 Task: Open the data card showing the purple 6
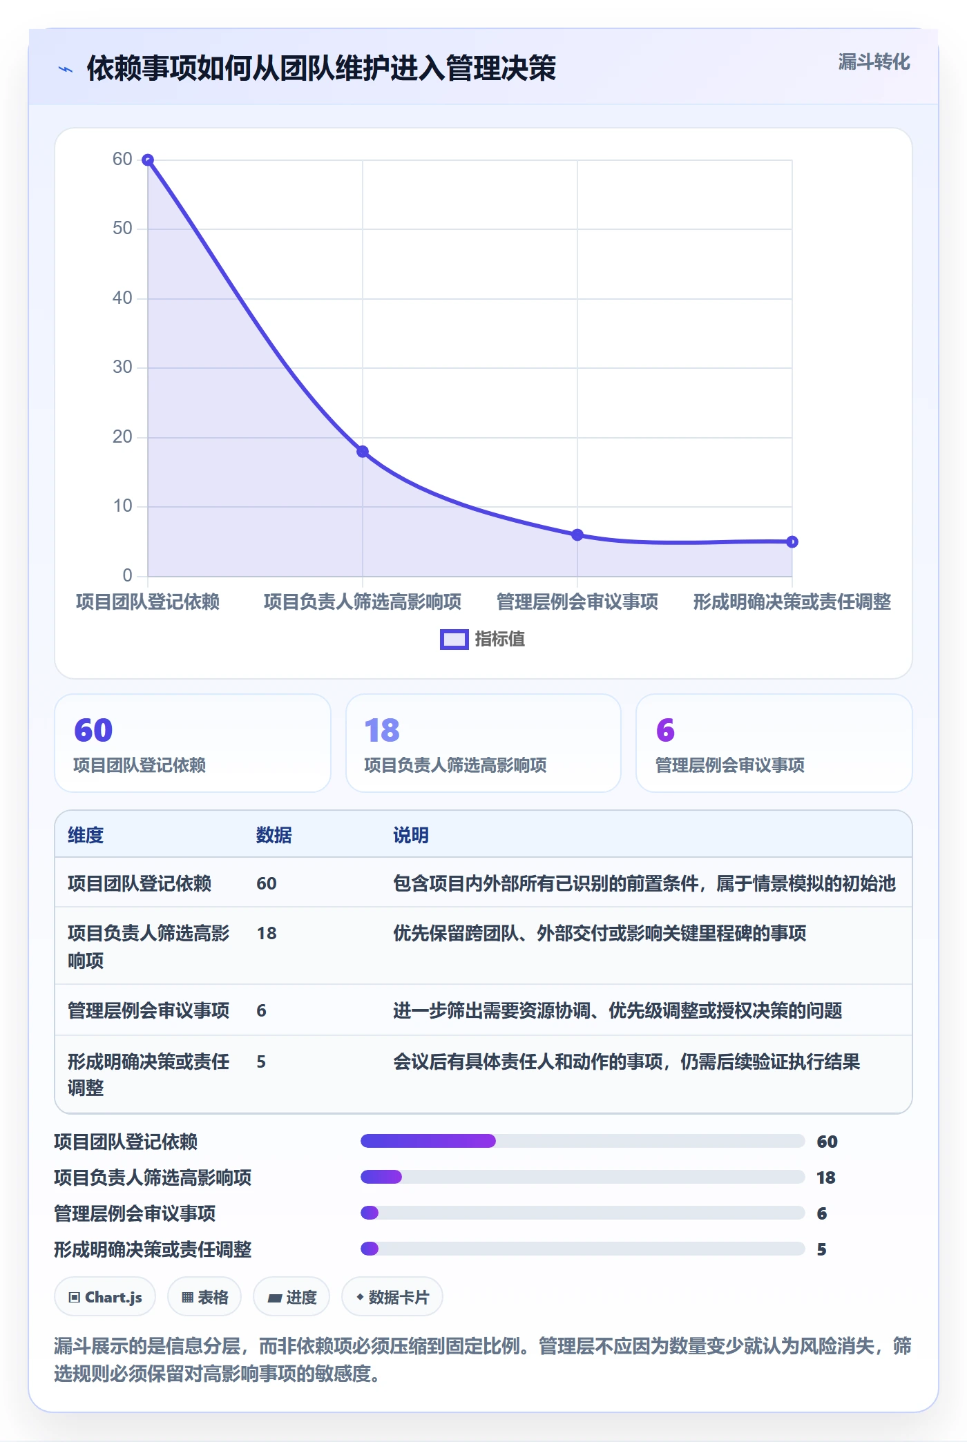click(774, 743)
